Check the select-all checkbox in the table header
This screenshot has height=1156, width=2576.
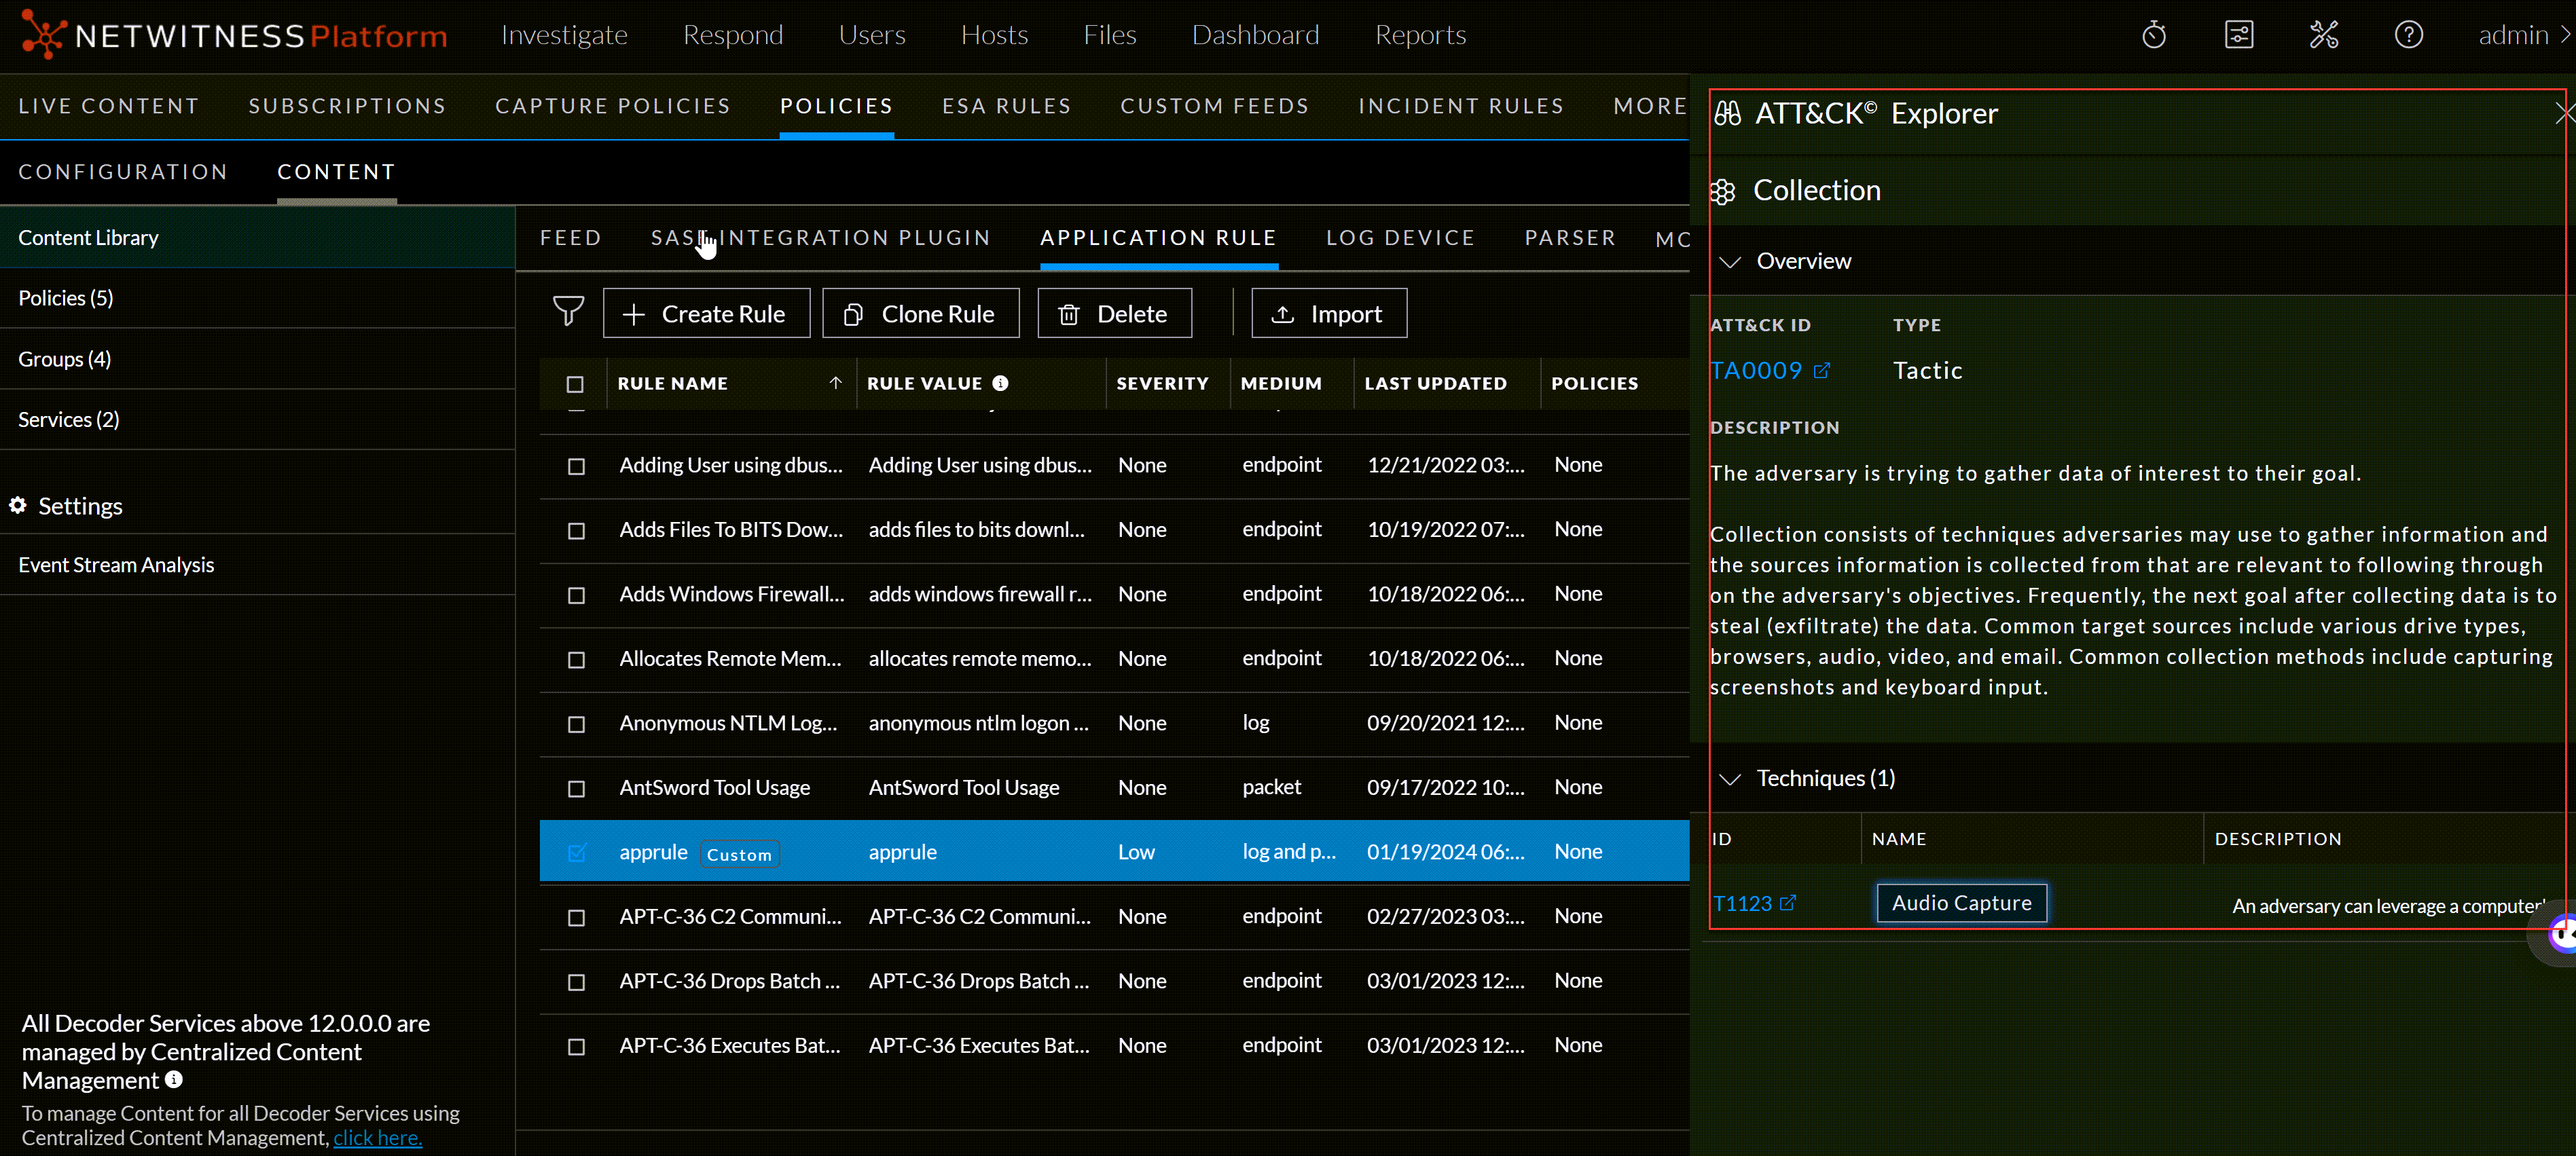576,384
